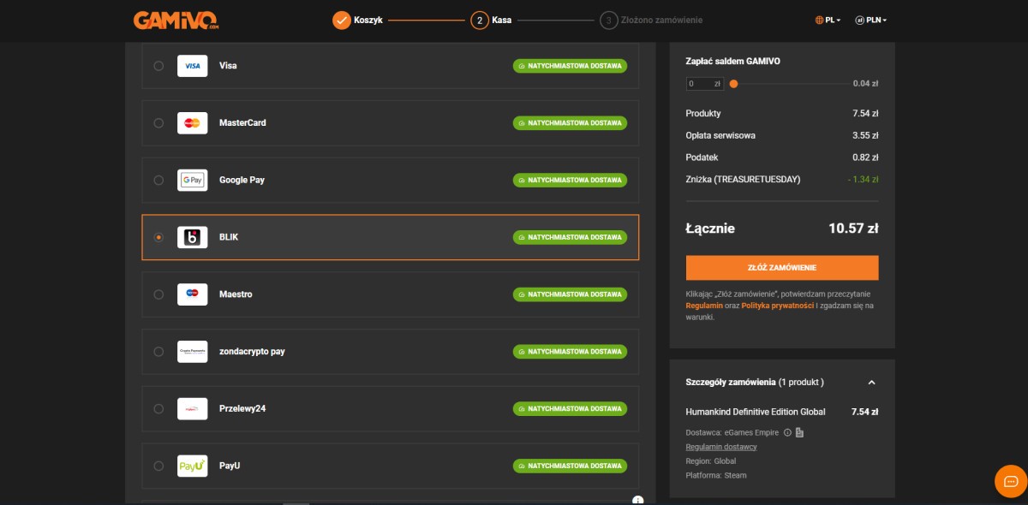This screenshot has width=1028, height=505.
Task: Click Humankind Definitive Edition Global product
Action: tap(756, 412)
